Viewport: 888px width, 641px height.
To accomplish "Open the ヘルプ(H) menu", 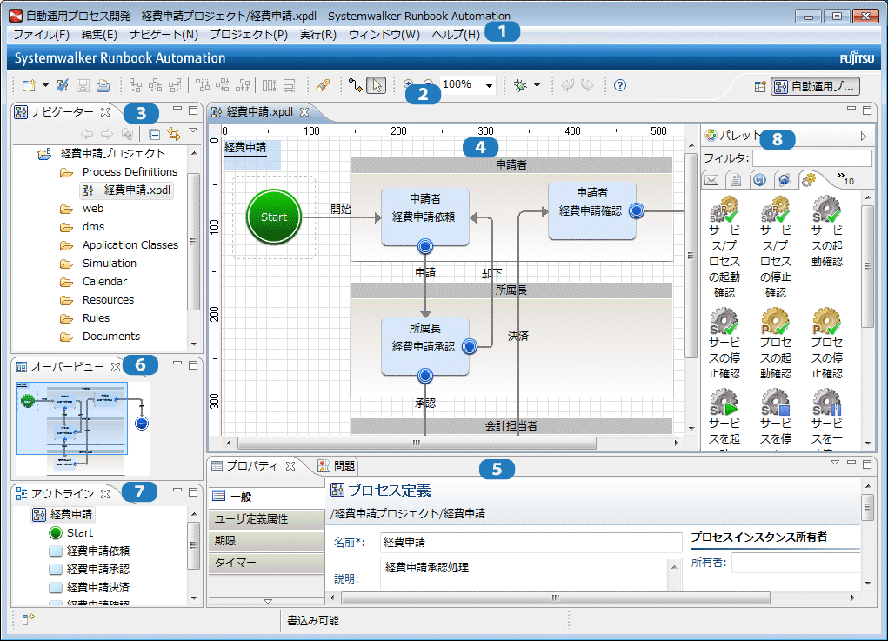I will click(x=456, y=35).
